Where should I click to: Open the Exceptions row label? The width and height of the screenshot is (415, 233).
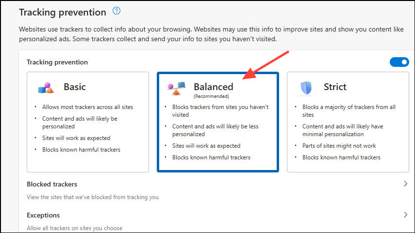click(43, 215)
